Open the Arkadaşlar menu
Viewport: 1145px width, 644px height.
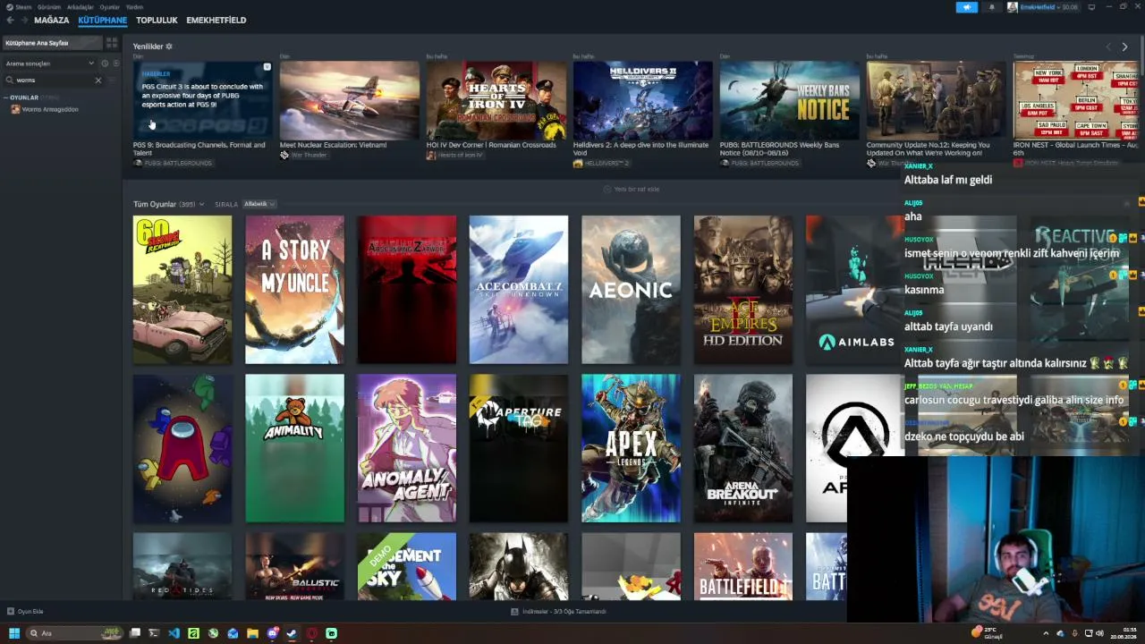point(81,7)
